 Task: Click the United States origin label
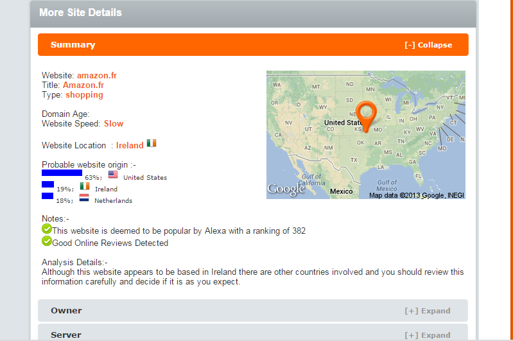coord(145,177)
